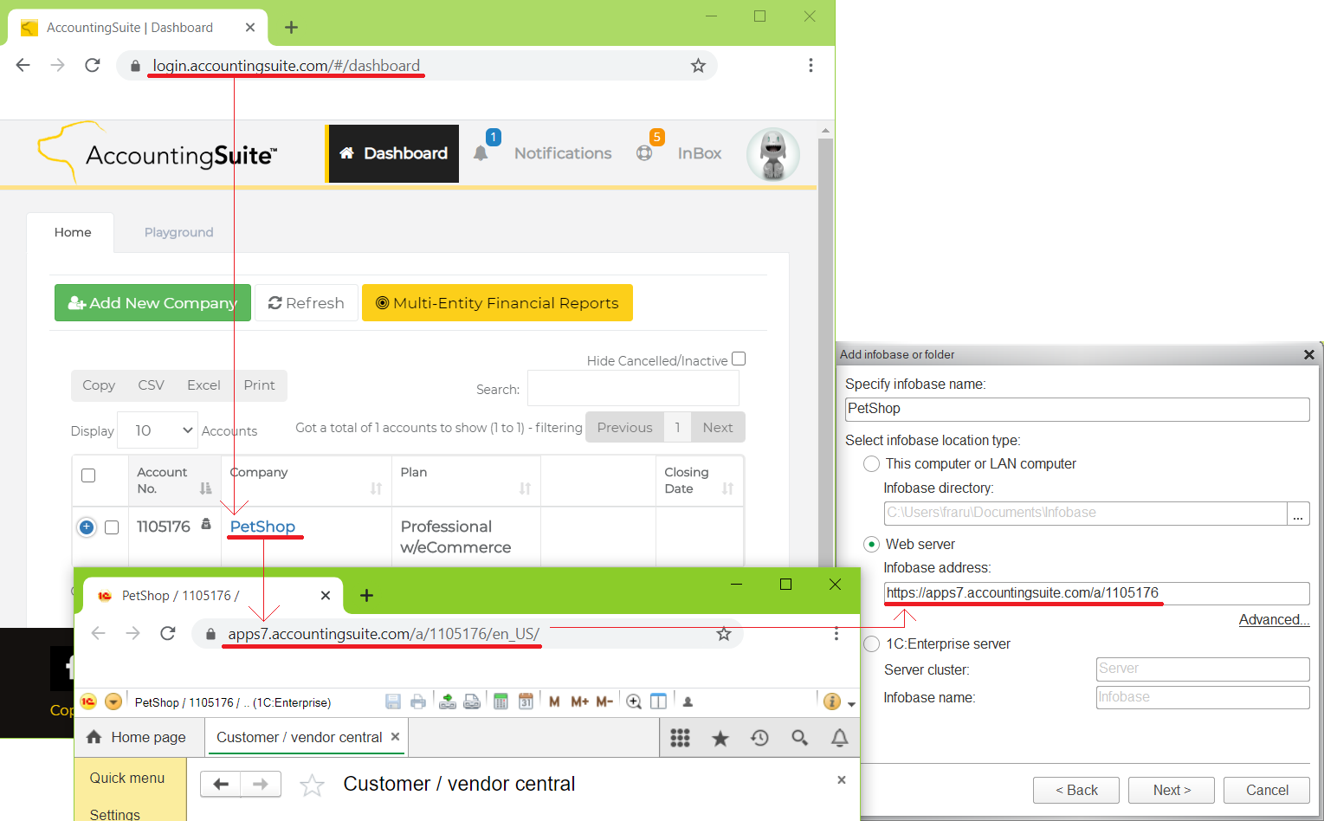The image size is (1324, 821).
Task: Click the panel layout icon in 1C toolbar
Action: coord(658,701)
